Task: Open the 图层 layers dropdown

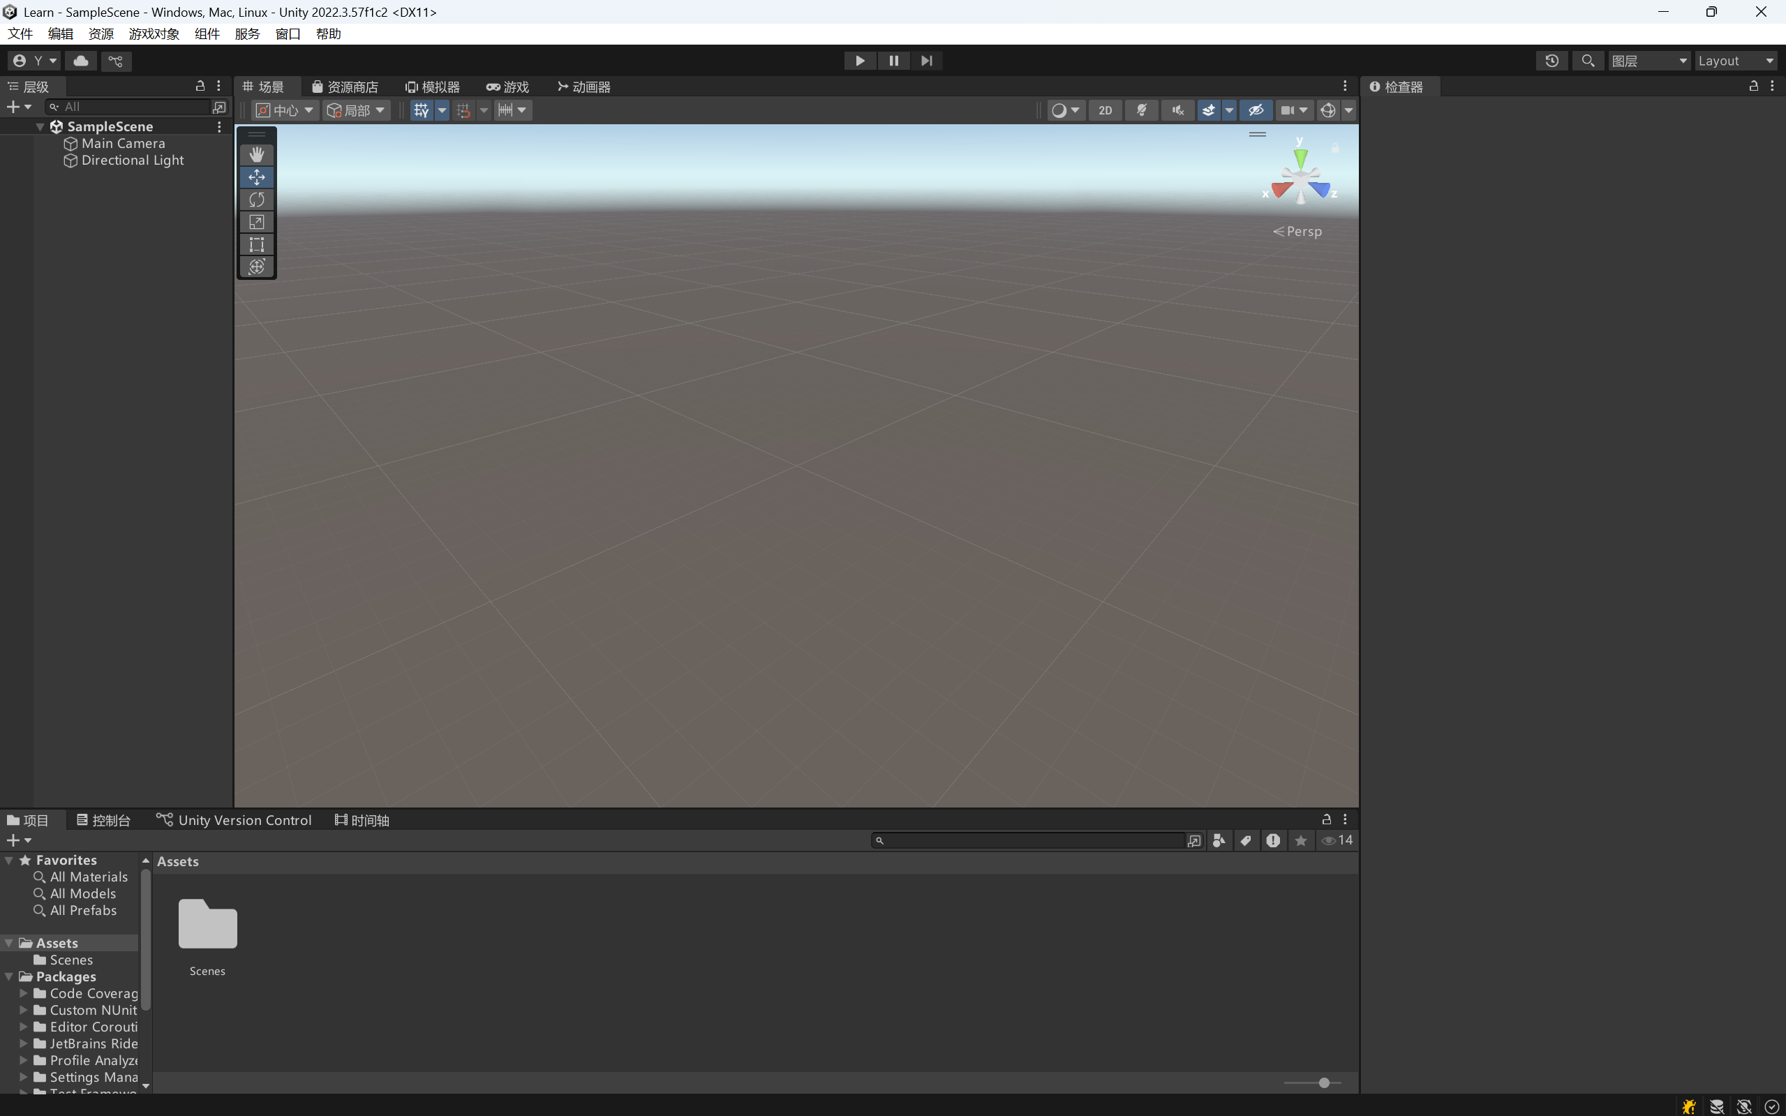Action: [1649, 61]
